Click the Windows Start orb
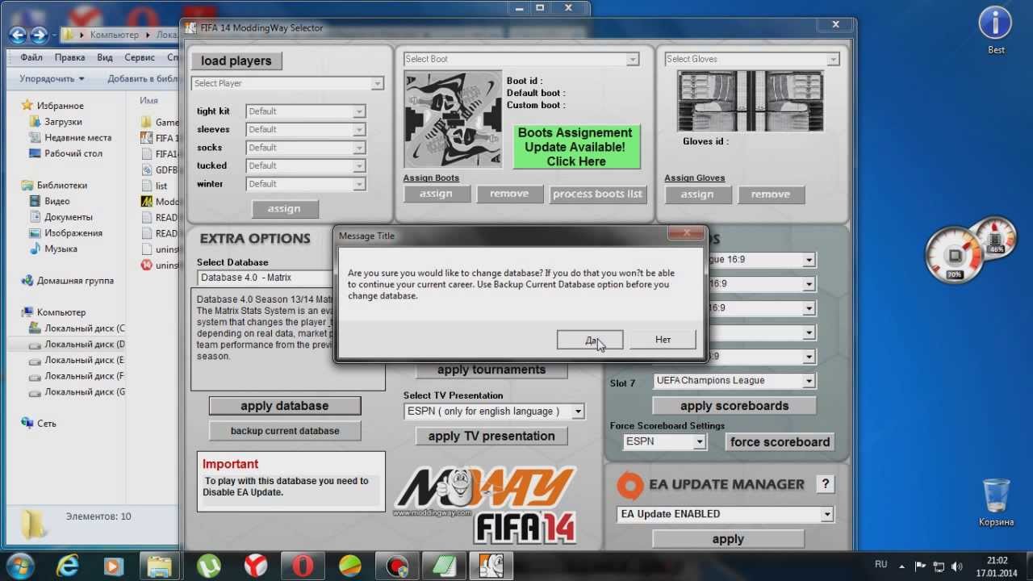1033x581 pixels. [19, 565]
